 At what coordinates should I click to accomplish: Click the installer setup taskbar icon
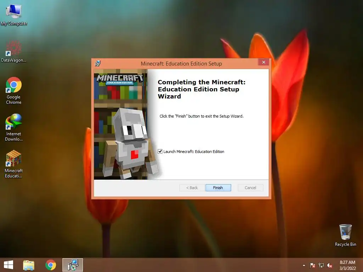coord(73,265)
